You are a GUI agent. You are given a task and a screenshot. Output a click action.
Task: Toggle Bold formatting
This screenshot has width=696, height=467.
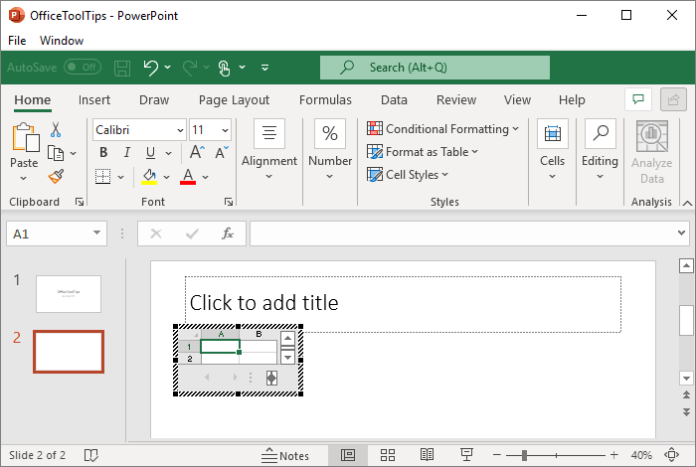coord(103,153)
